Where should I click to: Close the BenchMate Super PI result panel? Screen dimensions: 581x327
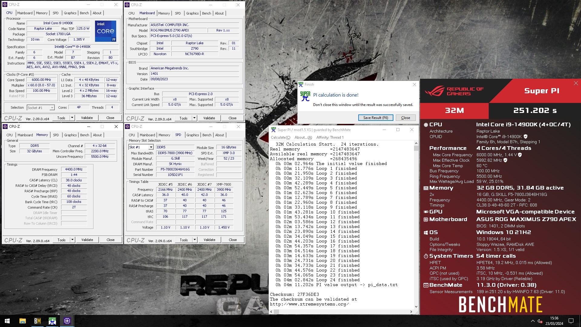576,83
